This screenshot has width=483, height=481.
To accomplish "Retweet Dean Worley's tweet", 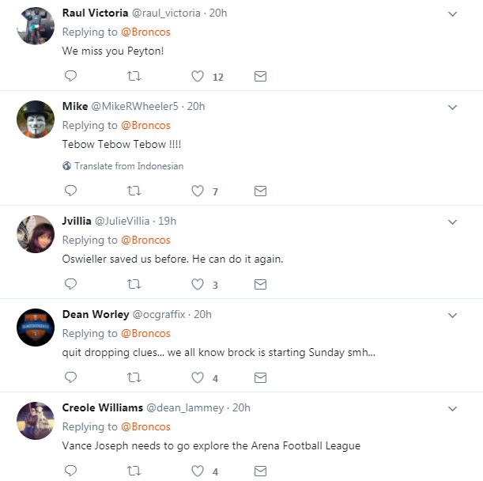I will pos(134,378).
